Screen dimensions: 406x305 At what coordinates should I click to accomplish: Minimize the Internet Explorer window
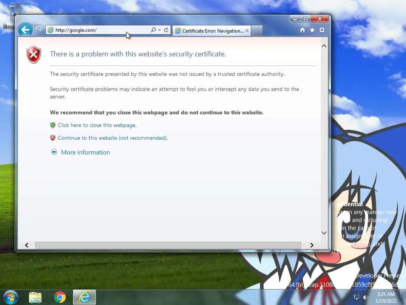click(295, 19)
